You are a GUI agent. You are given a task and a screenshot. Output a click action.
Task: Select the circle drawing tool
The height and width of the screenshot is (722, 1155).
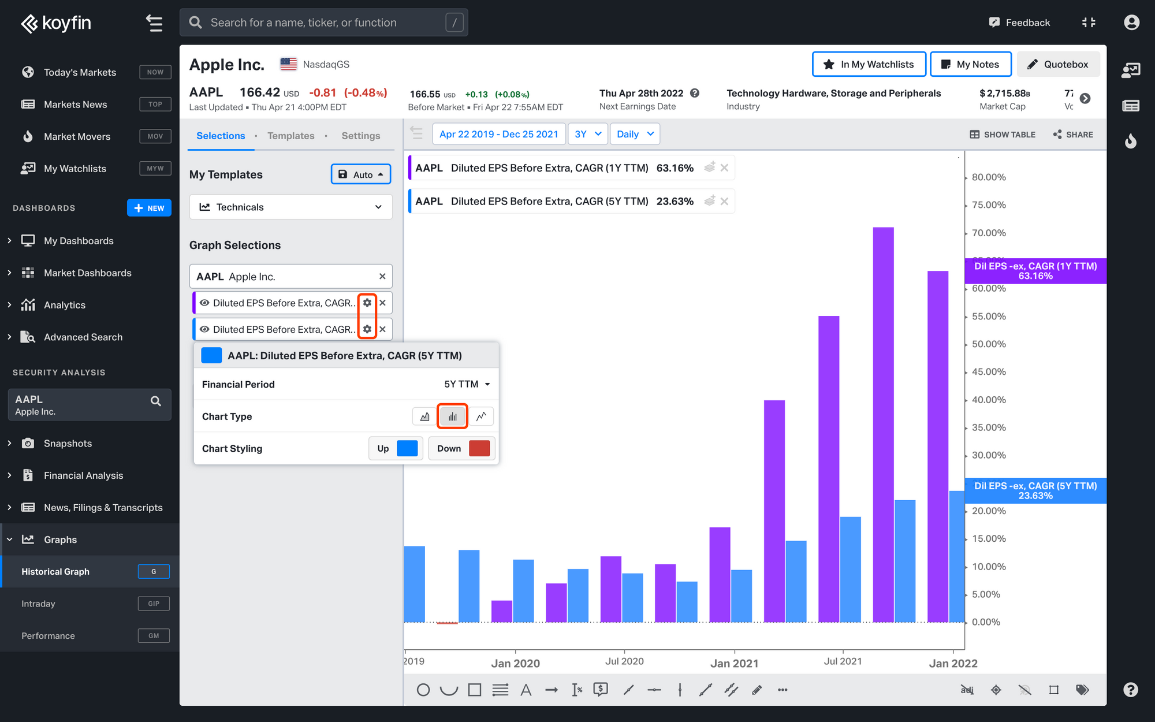click(423, 690)
